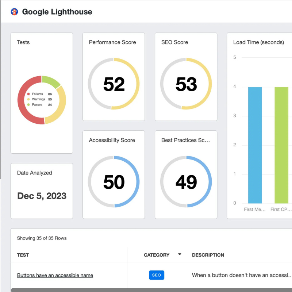Click the Performance Score title
Screen dimensions: 292x292
112,42
